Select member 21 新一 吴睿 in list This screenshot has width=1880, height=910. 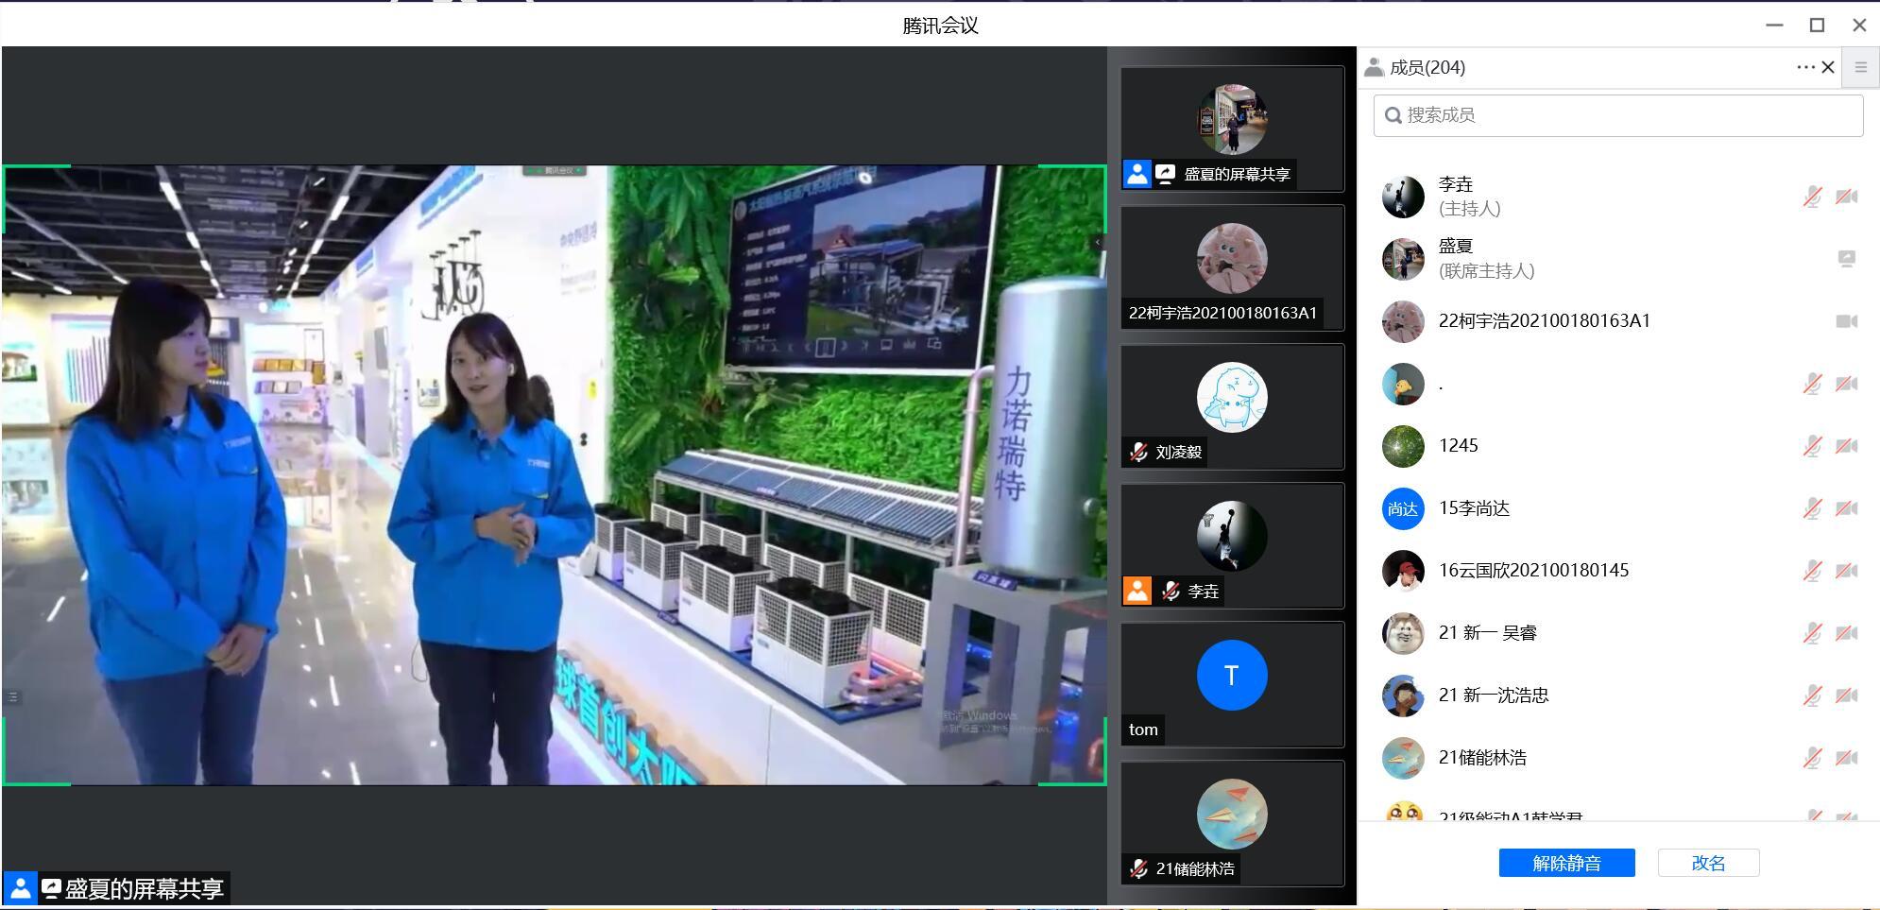1618,633
